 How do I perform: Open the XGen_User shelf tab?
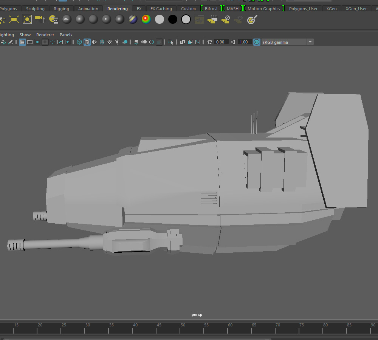coord(356,9)
